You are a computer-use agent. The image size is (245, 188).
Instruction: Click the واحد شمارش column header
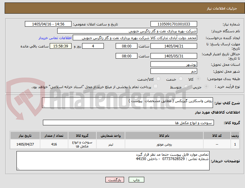[x=111, y=136]
